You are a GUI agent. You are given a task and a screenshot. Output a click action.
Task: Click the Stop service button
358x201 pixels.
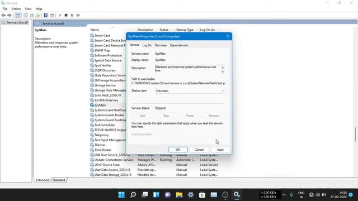[166, 116]
